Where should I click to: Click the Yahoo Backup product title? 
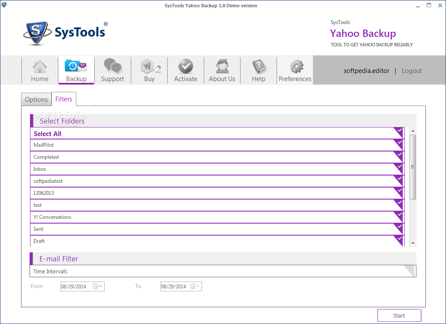(x=363, y=33)
